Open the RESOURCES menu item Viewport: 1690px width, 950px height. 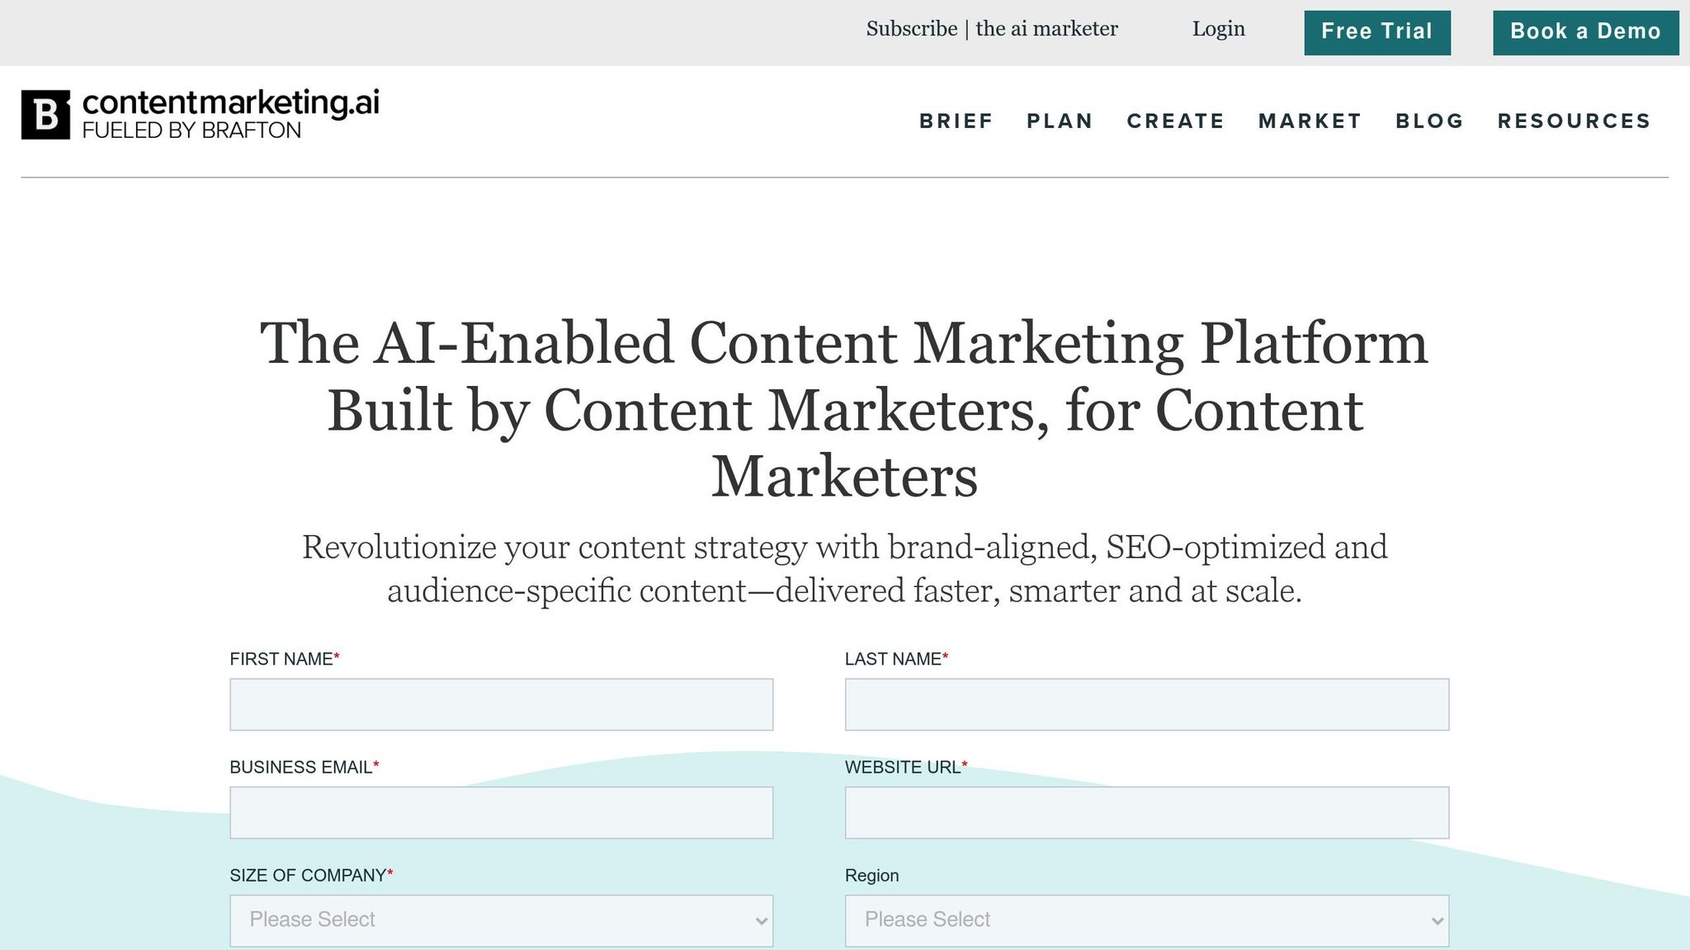pyautogui.click(x=1574, y=121)
